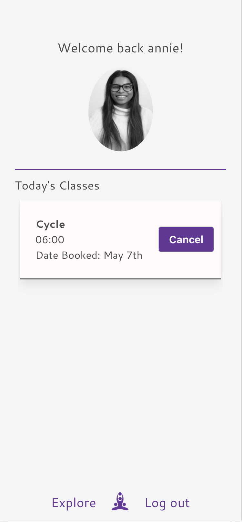
Task: Click the Welcome back annie greeting
Action: (120, 48)
